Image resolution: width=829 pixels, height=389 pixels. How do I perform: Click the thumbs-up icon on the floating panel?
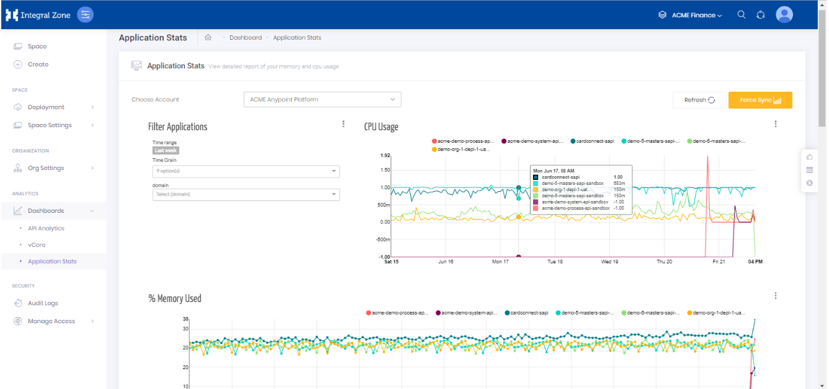pyautogui.click(x=809, y=158)
